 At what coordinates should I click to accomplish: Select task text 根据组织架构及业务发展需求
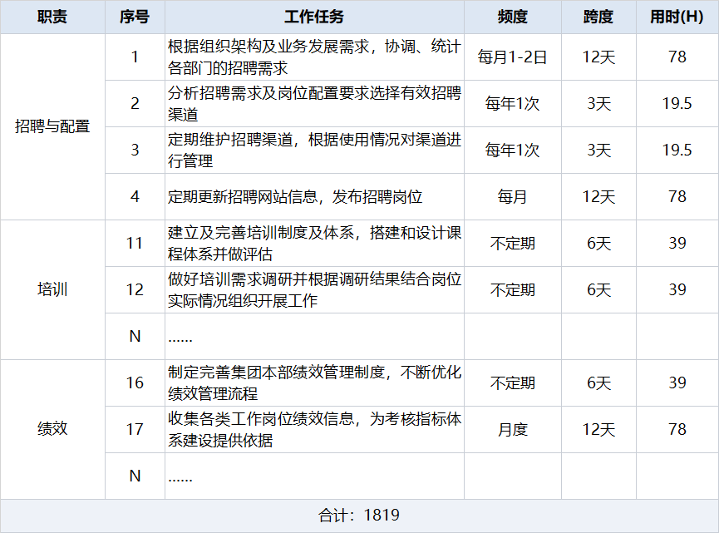click(268, 47)
